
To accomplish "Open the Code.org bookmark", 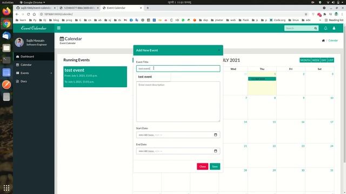I will (x=277, y=20).
